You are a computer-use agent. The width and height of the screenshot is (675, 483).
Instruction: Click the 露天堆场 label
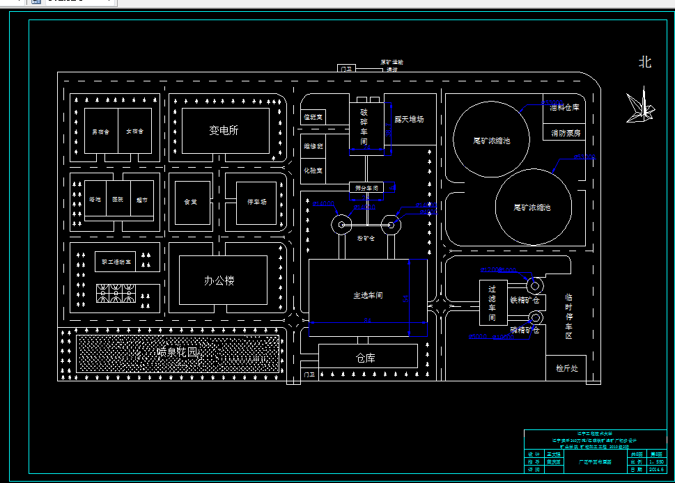pos(410,119)
